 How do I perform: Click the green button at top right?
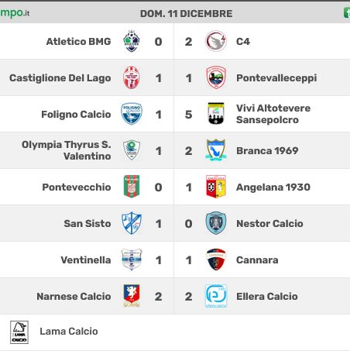point(347,12)
